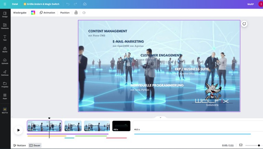Open the Text tool panel
263x149 pixels.
[5, 37]
